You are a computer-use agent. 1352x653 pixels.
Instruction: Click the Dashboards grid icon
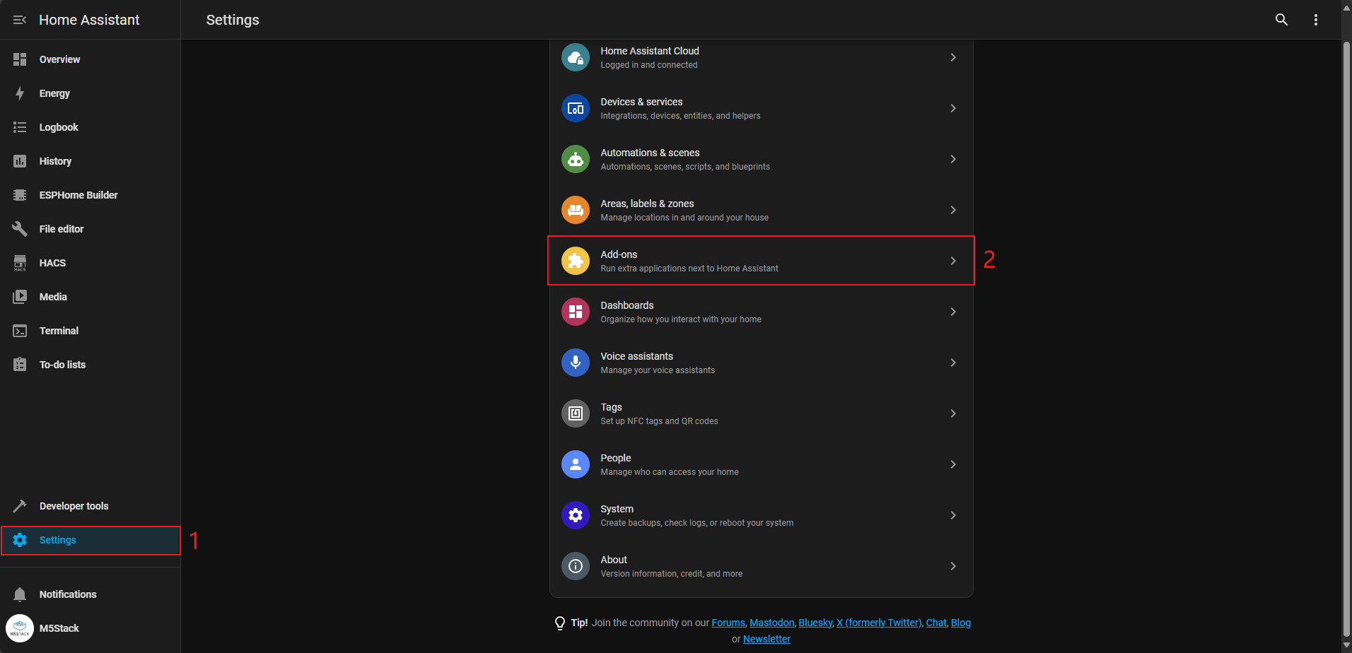(x=576, y=312)
